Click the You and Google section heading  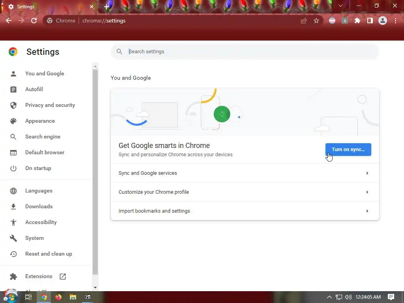pyautogui.click(x=131, y=78)
